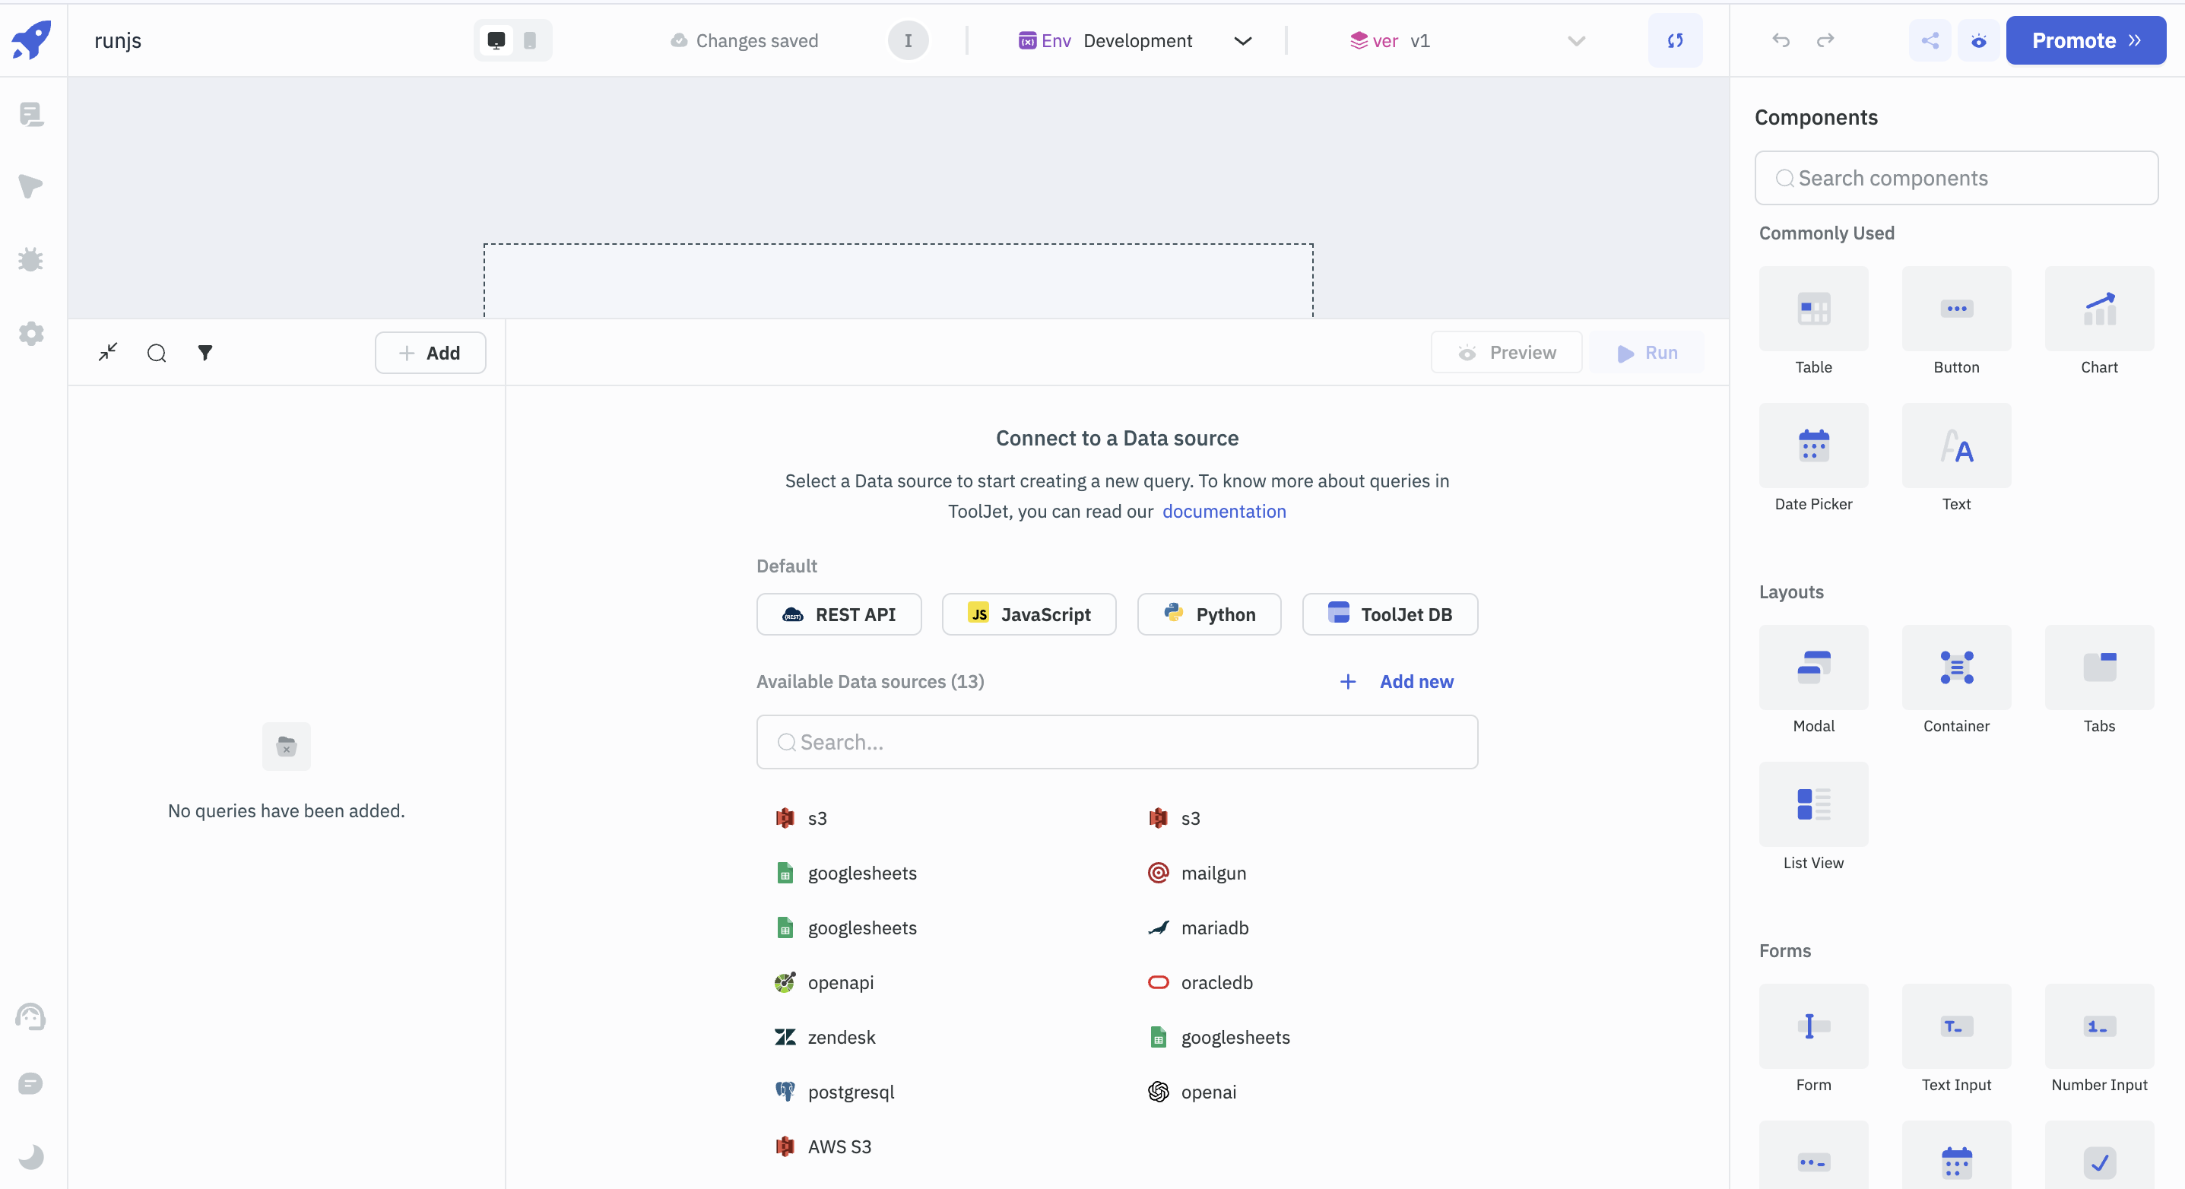Collapse the query panel with arrows icon
The width and height of the screenshot is (2185, 1189).
[x=108, y=352]
